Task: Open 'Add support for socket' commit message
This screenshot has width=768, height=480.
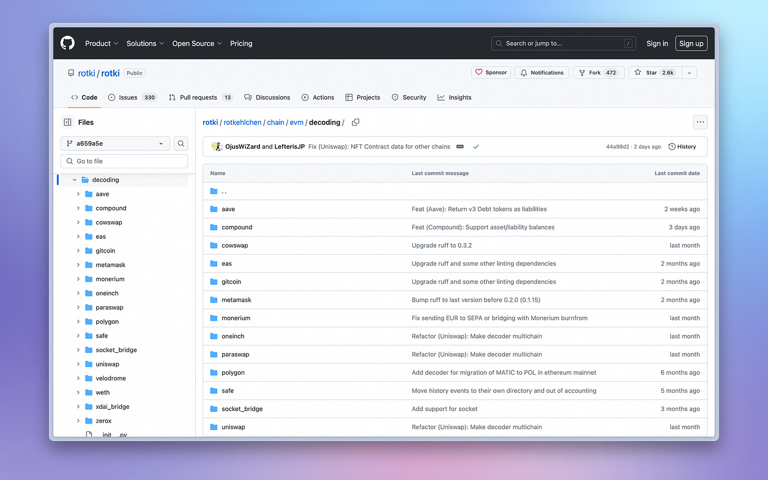Action: point(445,409)
